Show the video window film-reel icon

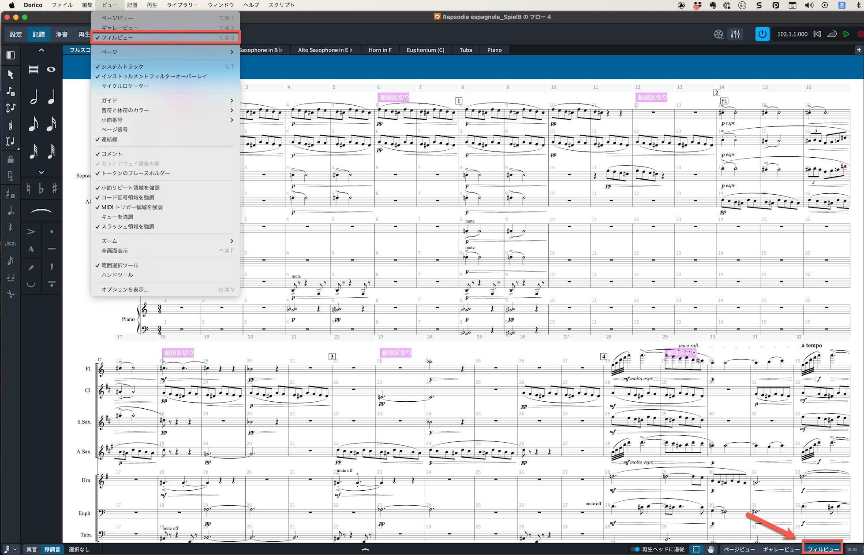(718, 34)
